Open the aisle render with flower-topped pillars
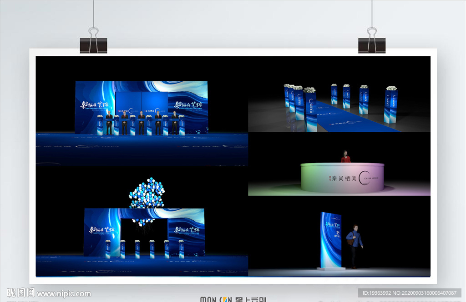The image size is (466, 302). 339,94
